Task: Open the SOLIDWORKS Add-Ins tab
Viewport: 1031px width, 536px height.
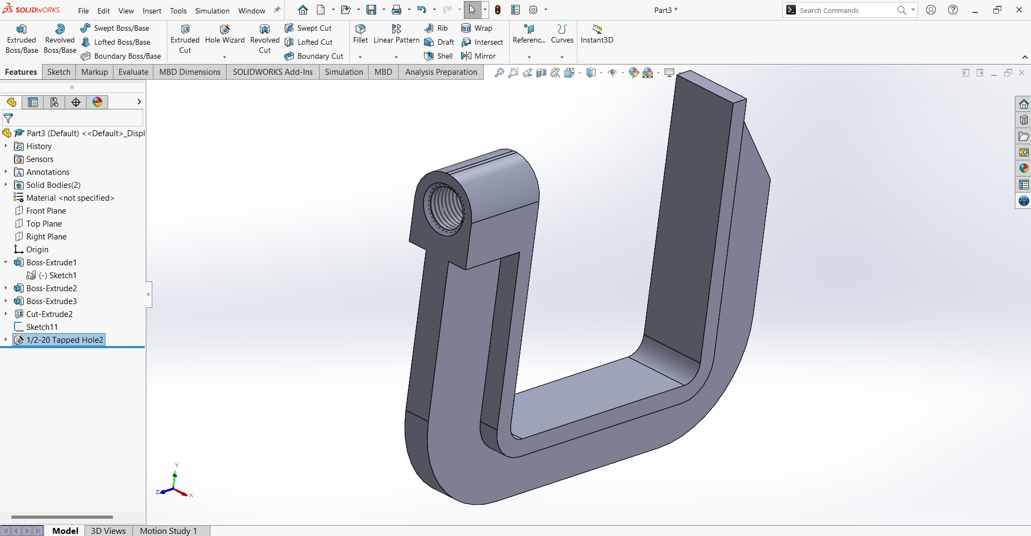Action: point(273,72)
